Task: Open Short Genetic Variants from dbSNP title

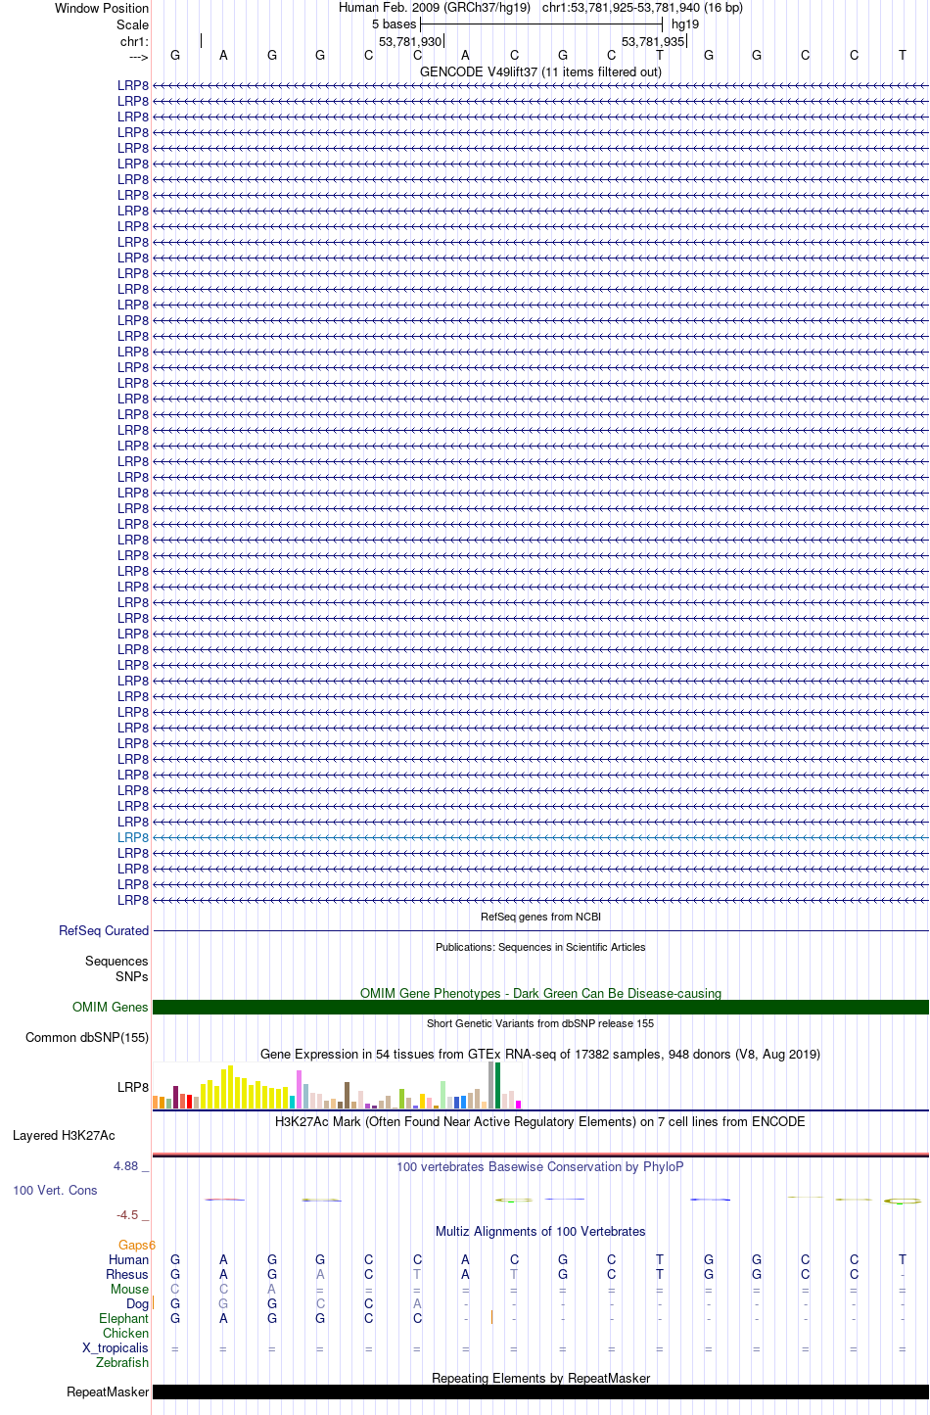Action: point(540,1023)
